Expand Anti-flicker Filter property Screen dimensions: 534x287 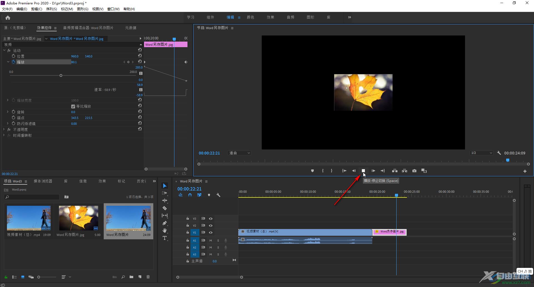(x=8, y=123)
